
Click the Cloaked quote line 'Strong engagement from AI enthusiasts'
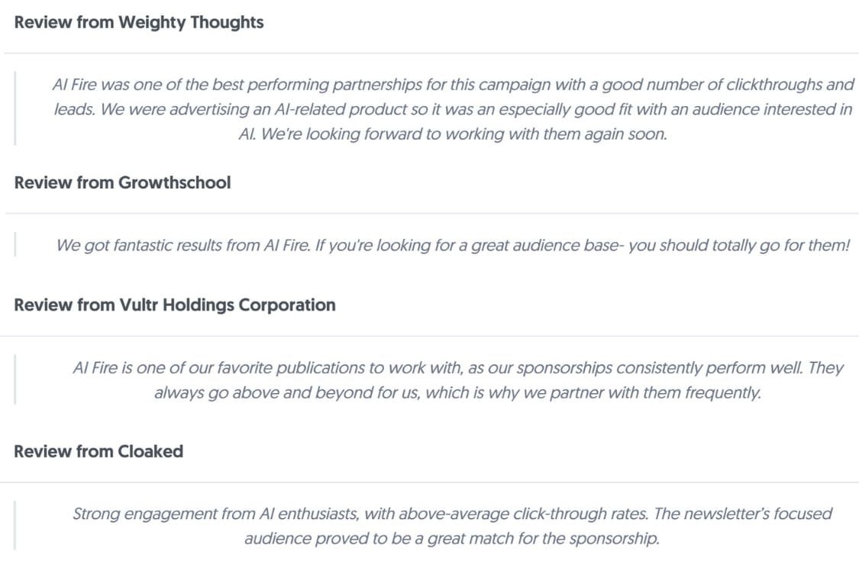click(453, 514)
